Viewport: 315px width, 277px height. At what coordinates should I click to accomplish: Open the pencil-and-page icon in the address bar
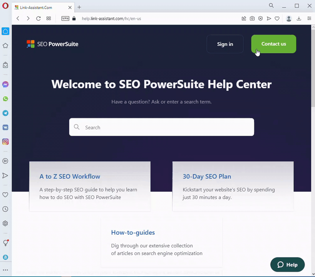[244, 18]
